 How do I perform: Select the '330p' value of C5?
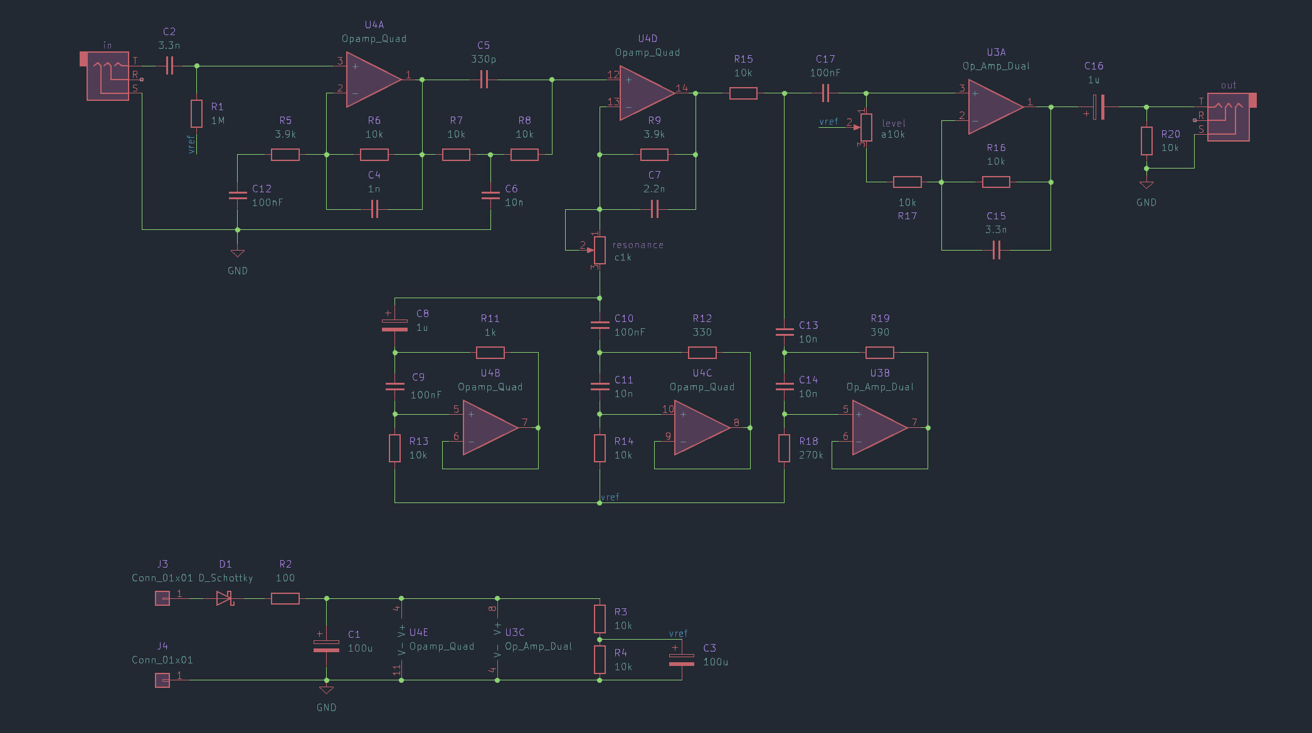click(x=484, y=59)
